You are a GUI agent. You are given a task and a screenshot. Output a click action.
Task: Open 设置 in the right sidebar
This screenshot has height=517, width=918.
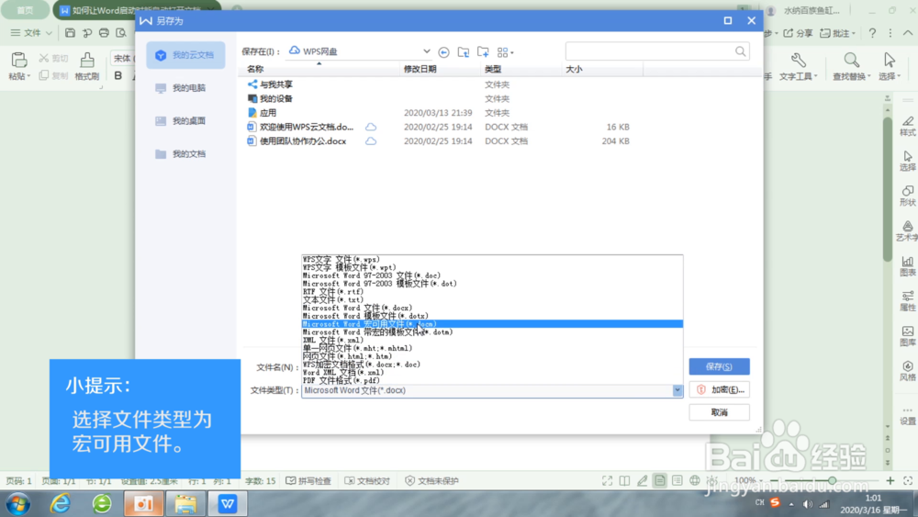tap(908, 414)
